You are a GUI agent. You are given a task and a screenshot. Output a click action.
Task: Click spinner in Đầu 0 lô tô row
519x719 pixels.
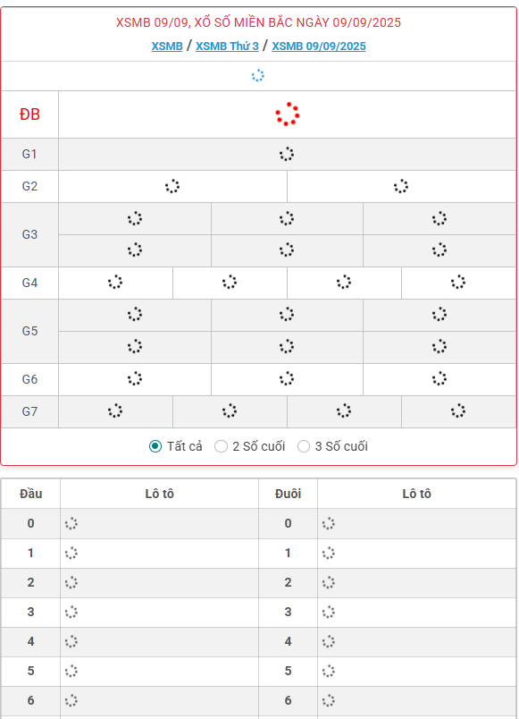point(71,524)
